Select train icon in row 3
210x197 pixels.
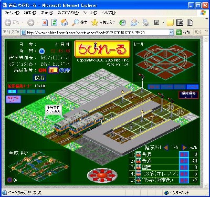138,167
